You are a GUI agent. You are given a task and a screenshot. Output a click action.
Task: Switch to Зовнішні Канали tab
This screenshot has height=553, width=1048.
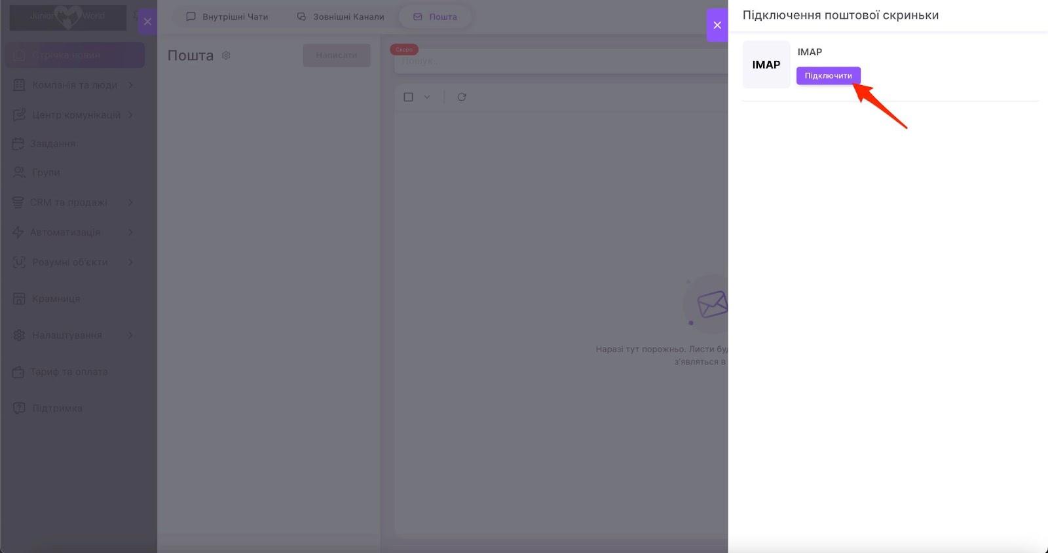click(340, 16)
